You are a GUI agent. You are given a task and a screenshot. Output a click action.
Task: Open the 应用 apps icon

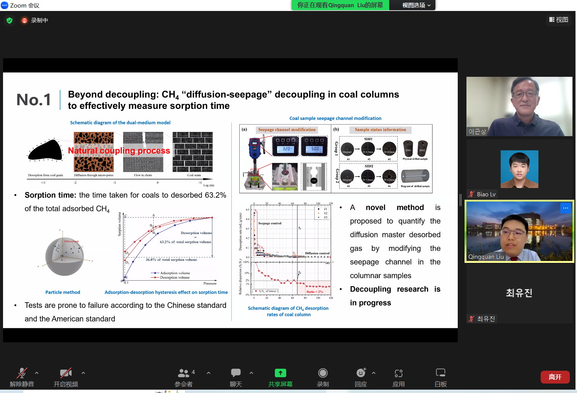[x=398, y=377]
